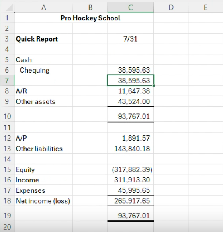Click the Net income (loss) label cell
Viewport: 223px width, 232px height.
[x=43, y=201]
